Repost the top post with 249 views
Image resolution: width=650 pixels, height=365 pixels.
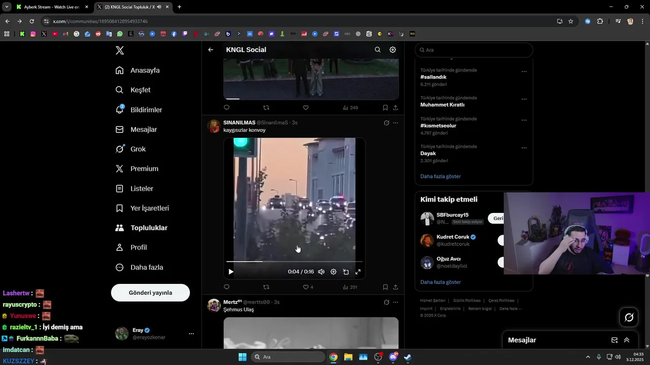pos(266,107)
